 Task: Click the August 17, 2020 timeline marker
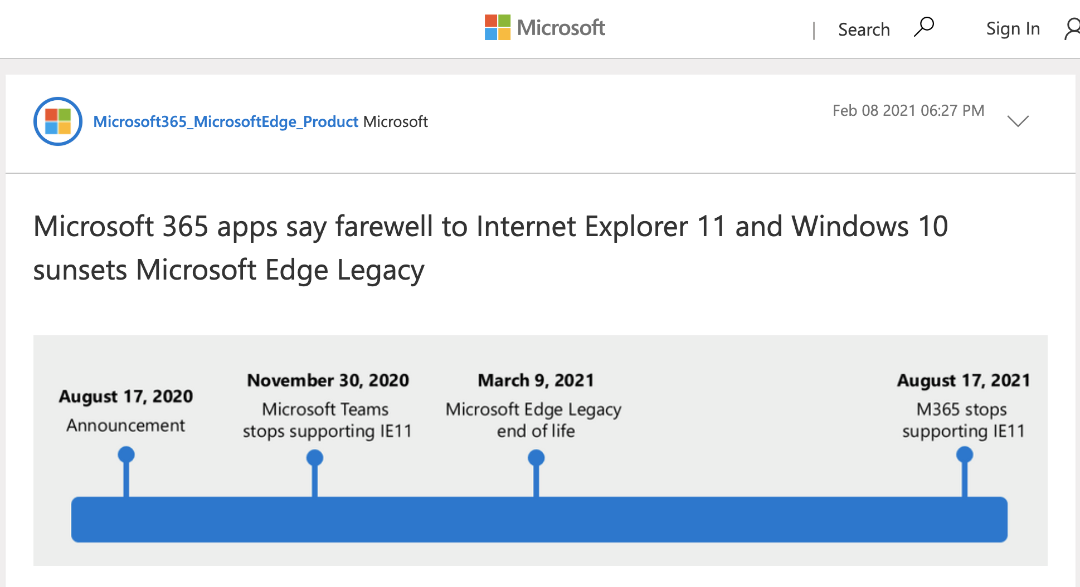pyautogui.click(x=127, y=455)
